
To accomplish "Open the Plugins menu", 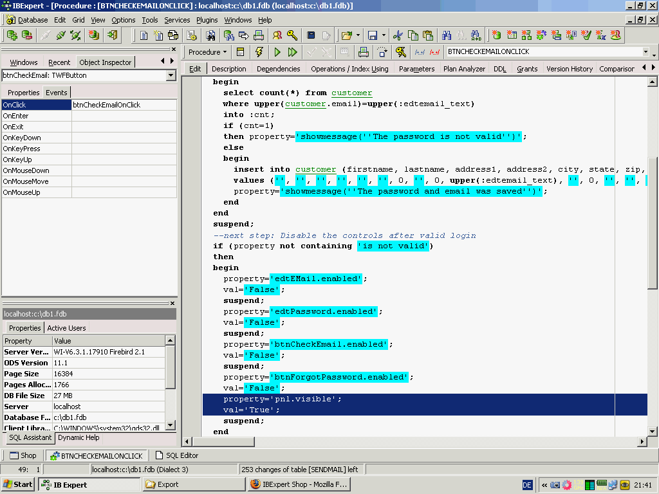I will [207, 20].
